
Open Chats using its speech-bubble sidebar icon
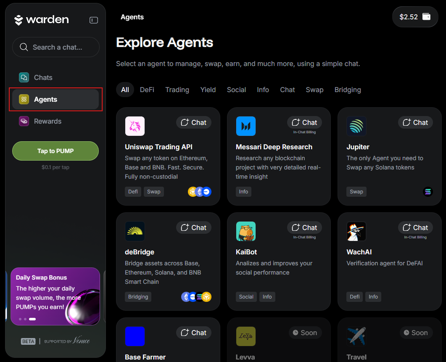tap(24, 77)
